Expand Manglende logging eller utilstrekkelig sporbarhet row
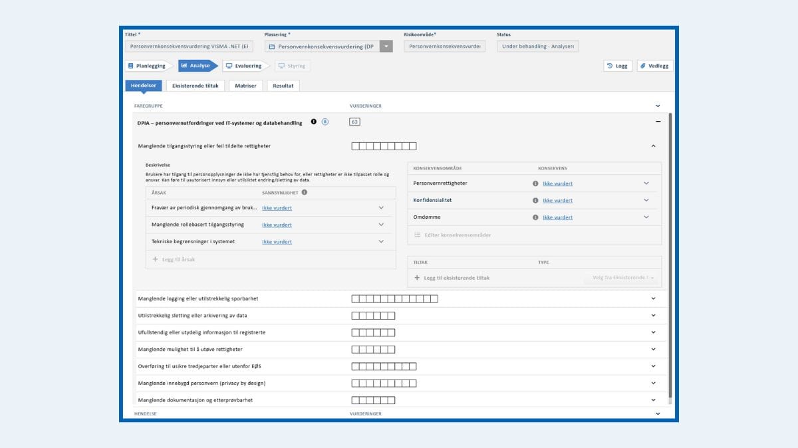 [654, 298]
